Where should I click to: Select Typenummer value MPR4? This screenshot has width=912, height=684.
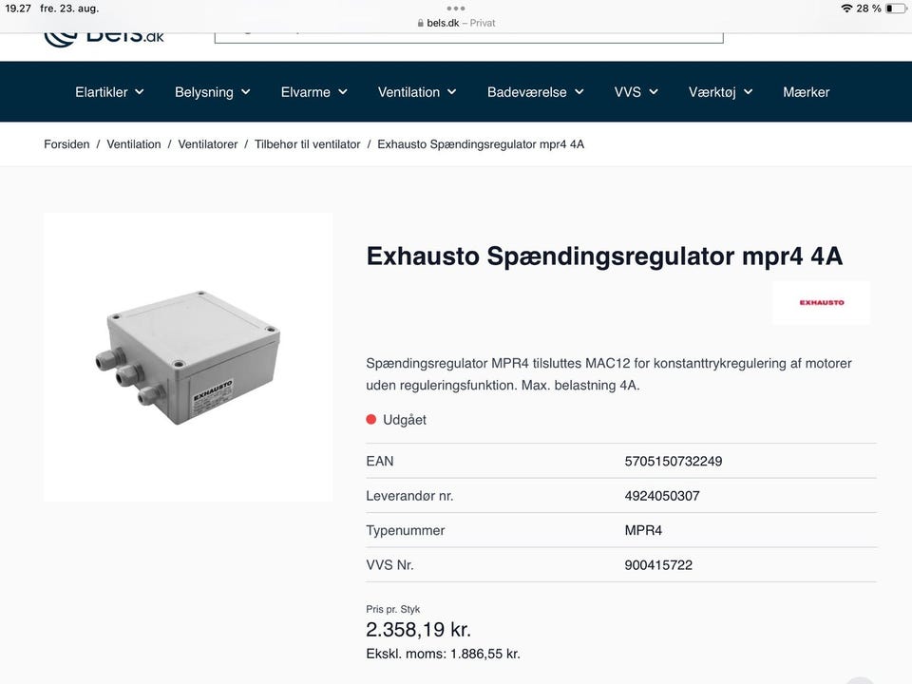pyautogui.click(x=643, y=530)
